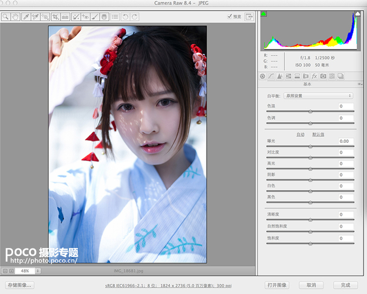367x294 pixels.
Task: Switch to the Detail sharpening tab
Action: pos(280,76)
